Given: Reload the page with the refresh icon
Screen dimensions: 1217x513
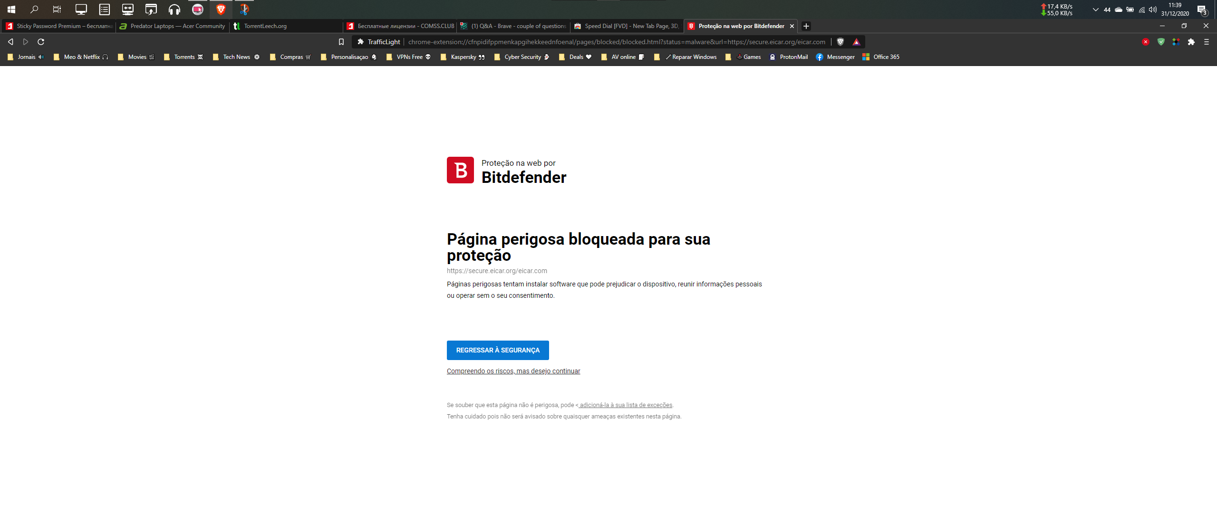Looking at the screenshot, I should 41,42.
